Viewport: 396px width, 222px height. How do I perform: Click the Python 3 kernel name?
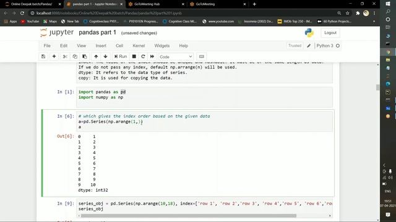pyautogui.click(x=325, y=46)
